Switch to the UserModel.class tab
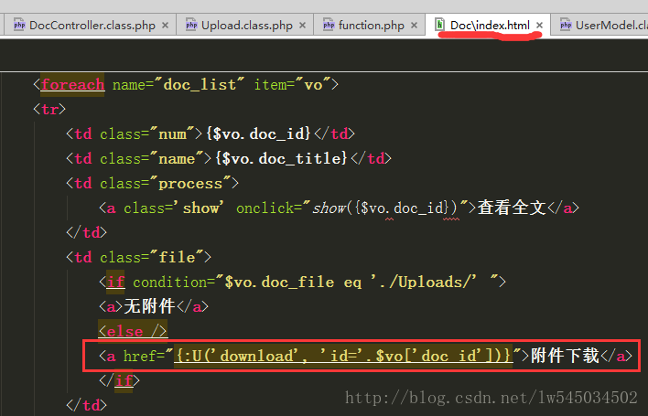 pyautogui.click(x=599, y=26)
